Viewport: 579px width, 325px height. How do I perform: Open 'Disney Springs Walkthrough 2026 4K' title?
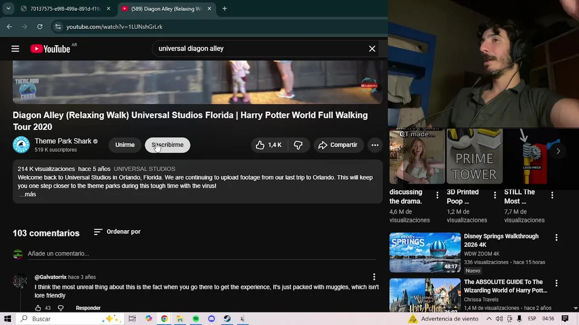tap(501, 240)
